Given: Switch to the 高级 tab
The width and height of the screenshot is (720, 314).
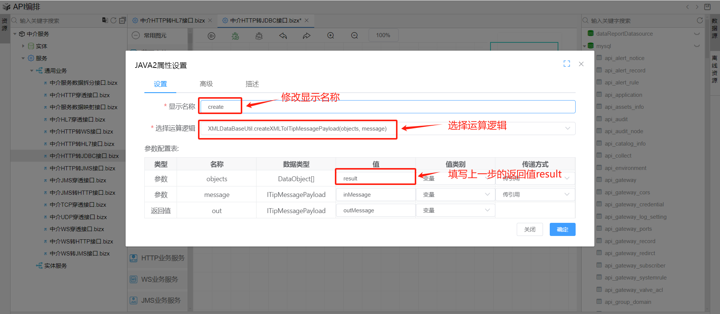Looking at the screenshot, I should 206,84.
